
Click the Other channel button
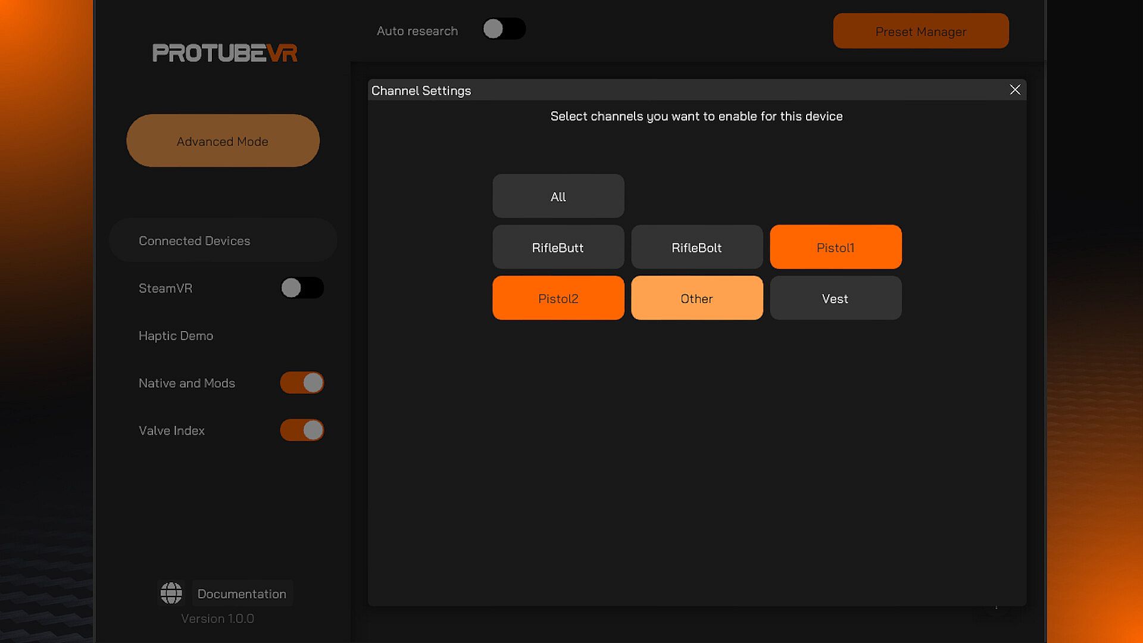point(697,298)
